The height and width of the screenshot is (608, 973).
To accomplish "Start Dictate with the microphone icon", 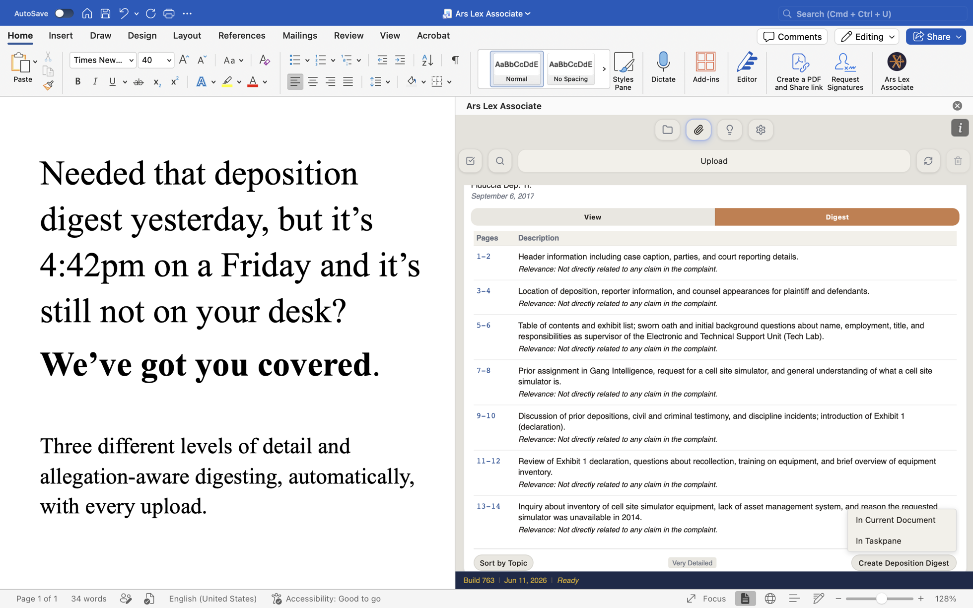I will pyautogui.click(x=663, y=67).
